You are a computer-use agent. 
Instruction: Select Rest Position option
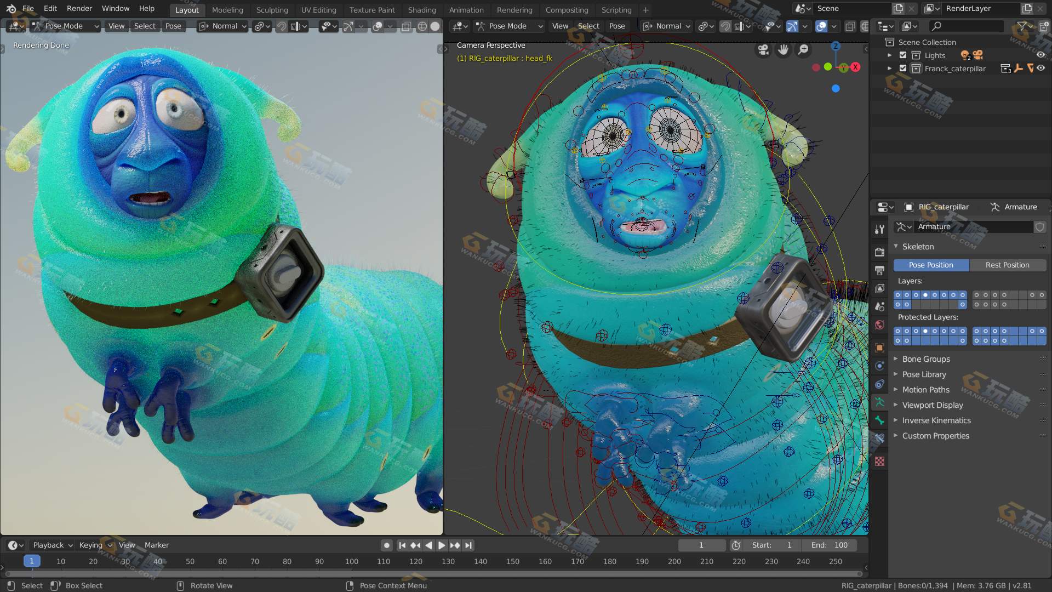(1008, 265)
